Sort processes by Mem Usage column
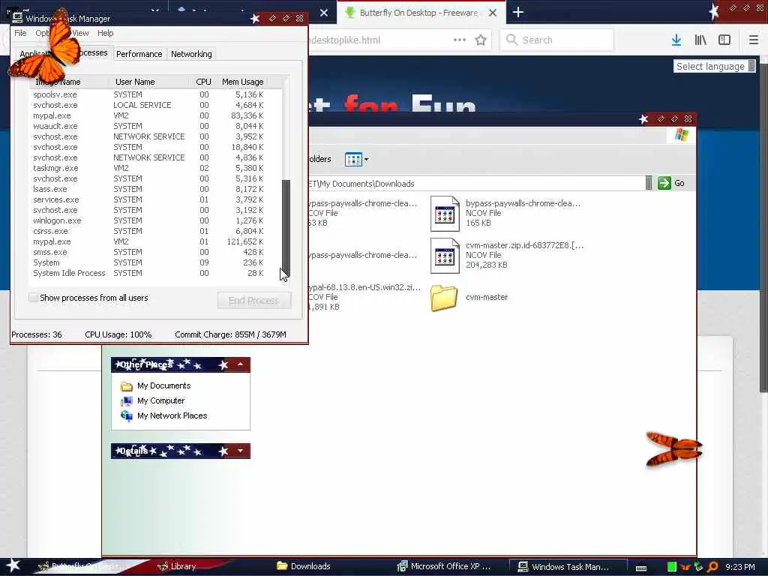Image resolution: width=768 pixels, height=576 pixels. 242,82
